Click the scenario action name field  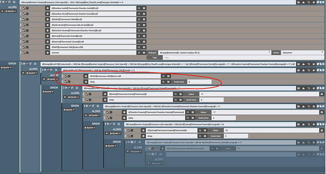click(x=93, y=53)
